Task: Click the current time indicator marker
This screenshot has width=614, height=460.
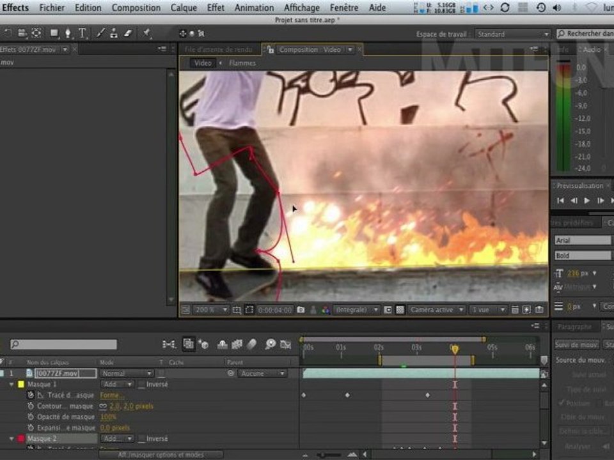Action: click(x=455, y=349)
